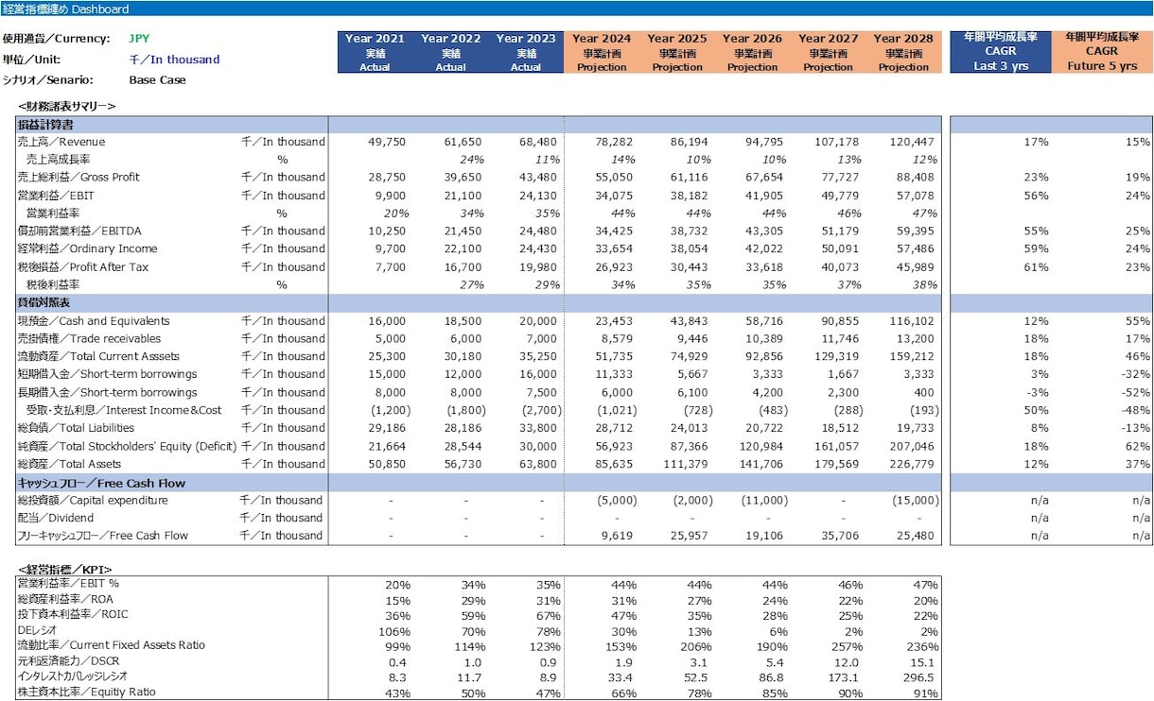Click the Total Assets 2028 value 226,779
Screen dimensions: 1154x701
coord(910,464)
